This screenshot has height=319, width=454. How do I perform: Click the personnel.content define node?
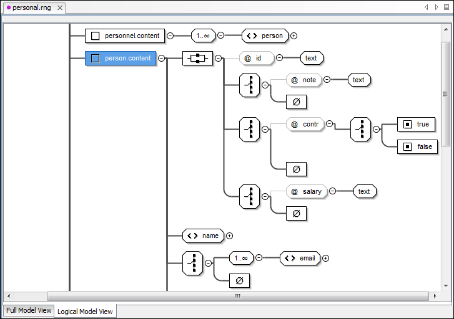pyautogui.click(x=126, y=36)
